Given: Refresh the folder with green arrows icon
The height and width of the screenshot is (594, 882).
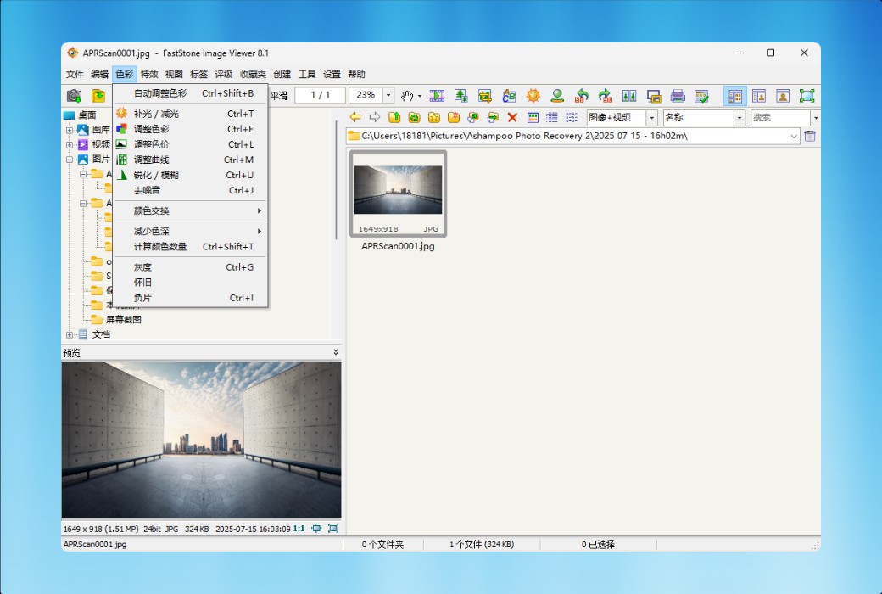Looking at the screenshot, I should [x=414, y=117].
